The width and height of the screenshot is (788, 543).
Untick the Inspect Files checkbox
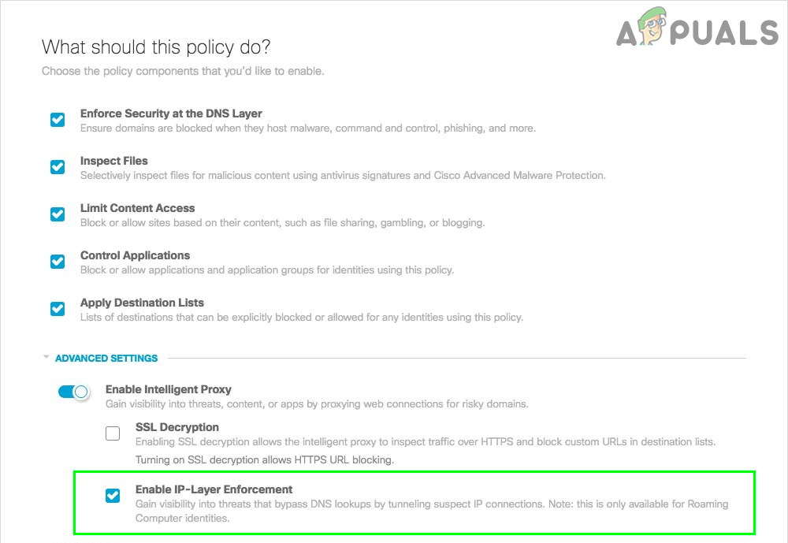[58, 167]
